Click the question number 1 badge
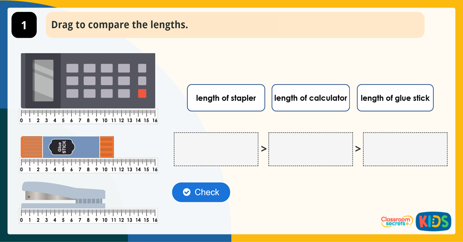Screen dimensions: 463x242 [24, 25]
